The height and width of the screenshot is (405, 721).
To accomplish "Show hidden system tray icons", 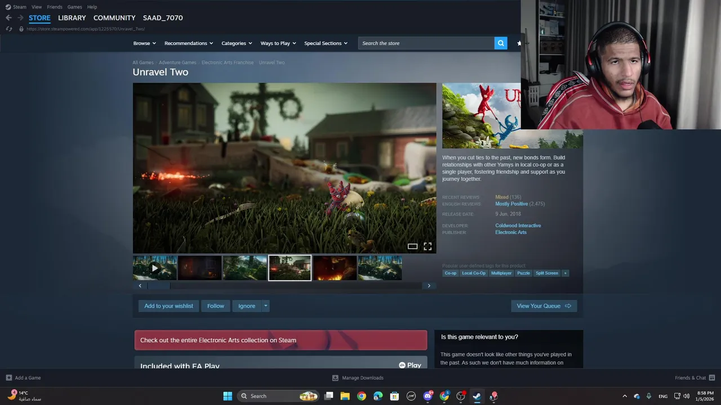I will [x=624, y=396].
